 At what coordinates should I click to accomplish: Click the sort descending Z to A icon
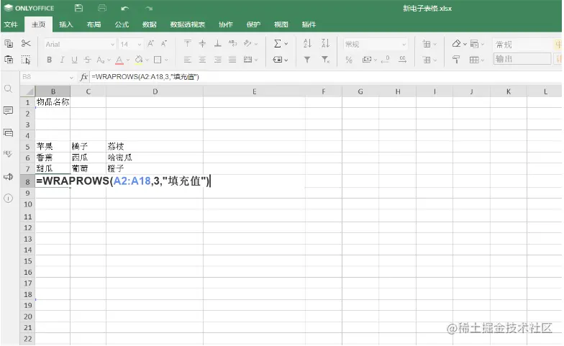(325, 43)
